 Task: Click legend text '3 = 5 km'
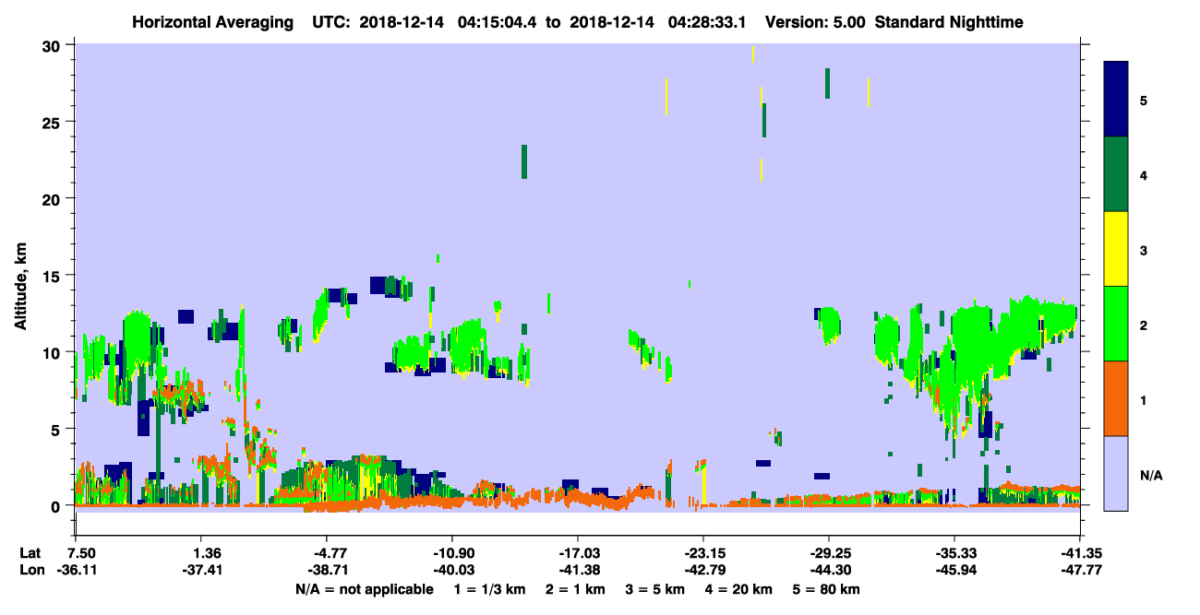tap(656, 588)
